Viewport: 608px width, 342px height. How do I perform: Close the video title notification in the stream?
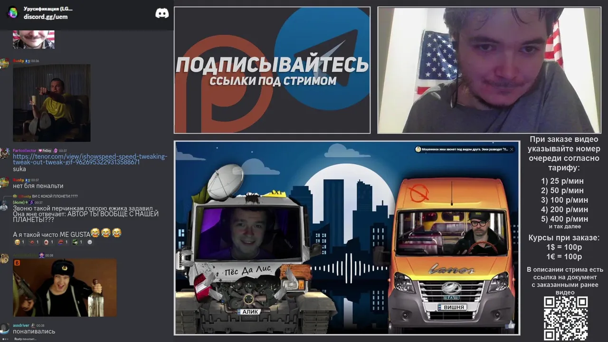pos(512,149)
